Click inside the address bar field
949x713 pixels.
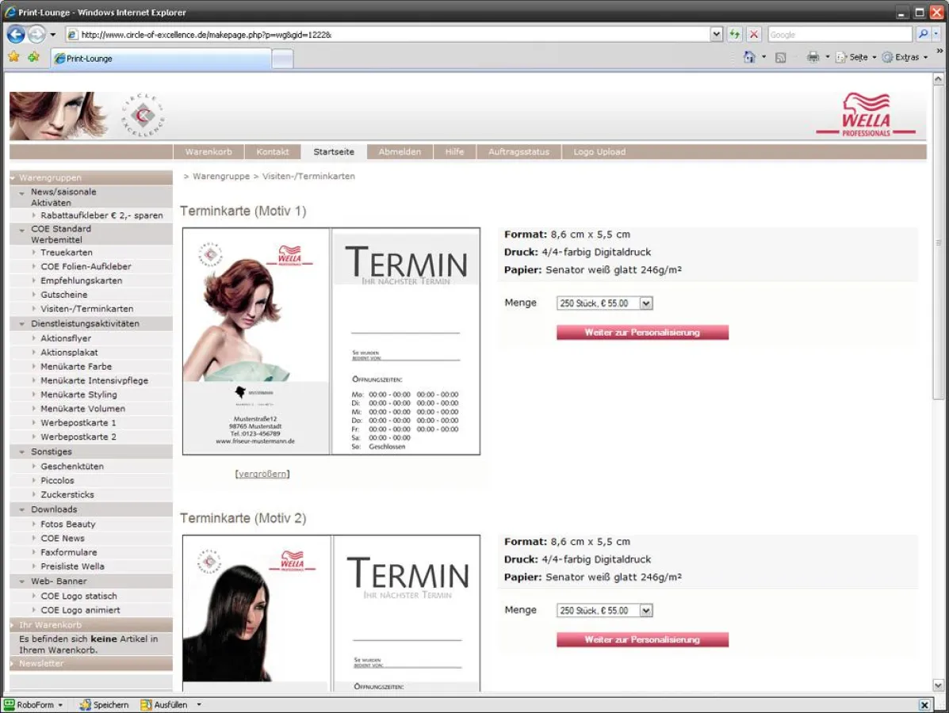(357, 34)
